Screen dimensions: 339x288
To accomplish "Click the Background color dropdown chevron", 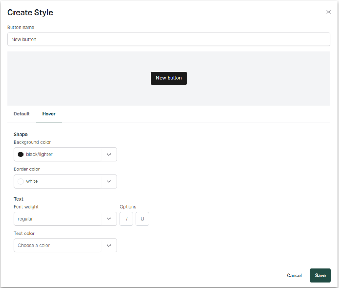I will click(109, 155).
